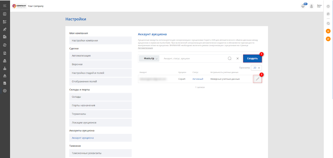Open Таможенные реквизиты menu item
This screenshot has width=333, height=158.
(100, 153)
